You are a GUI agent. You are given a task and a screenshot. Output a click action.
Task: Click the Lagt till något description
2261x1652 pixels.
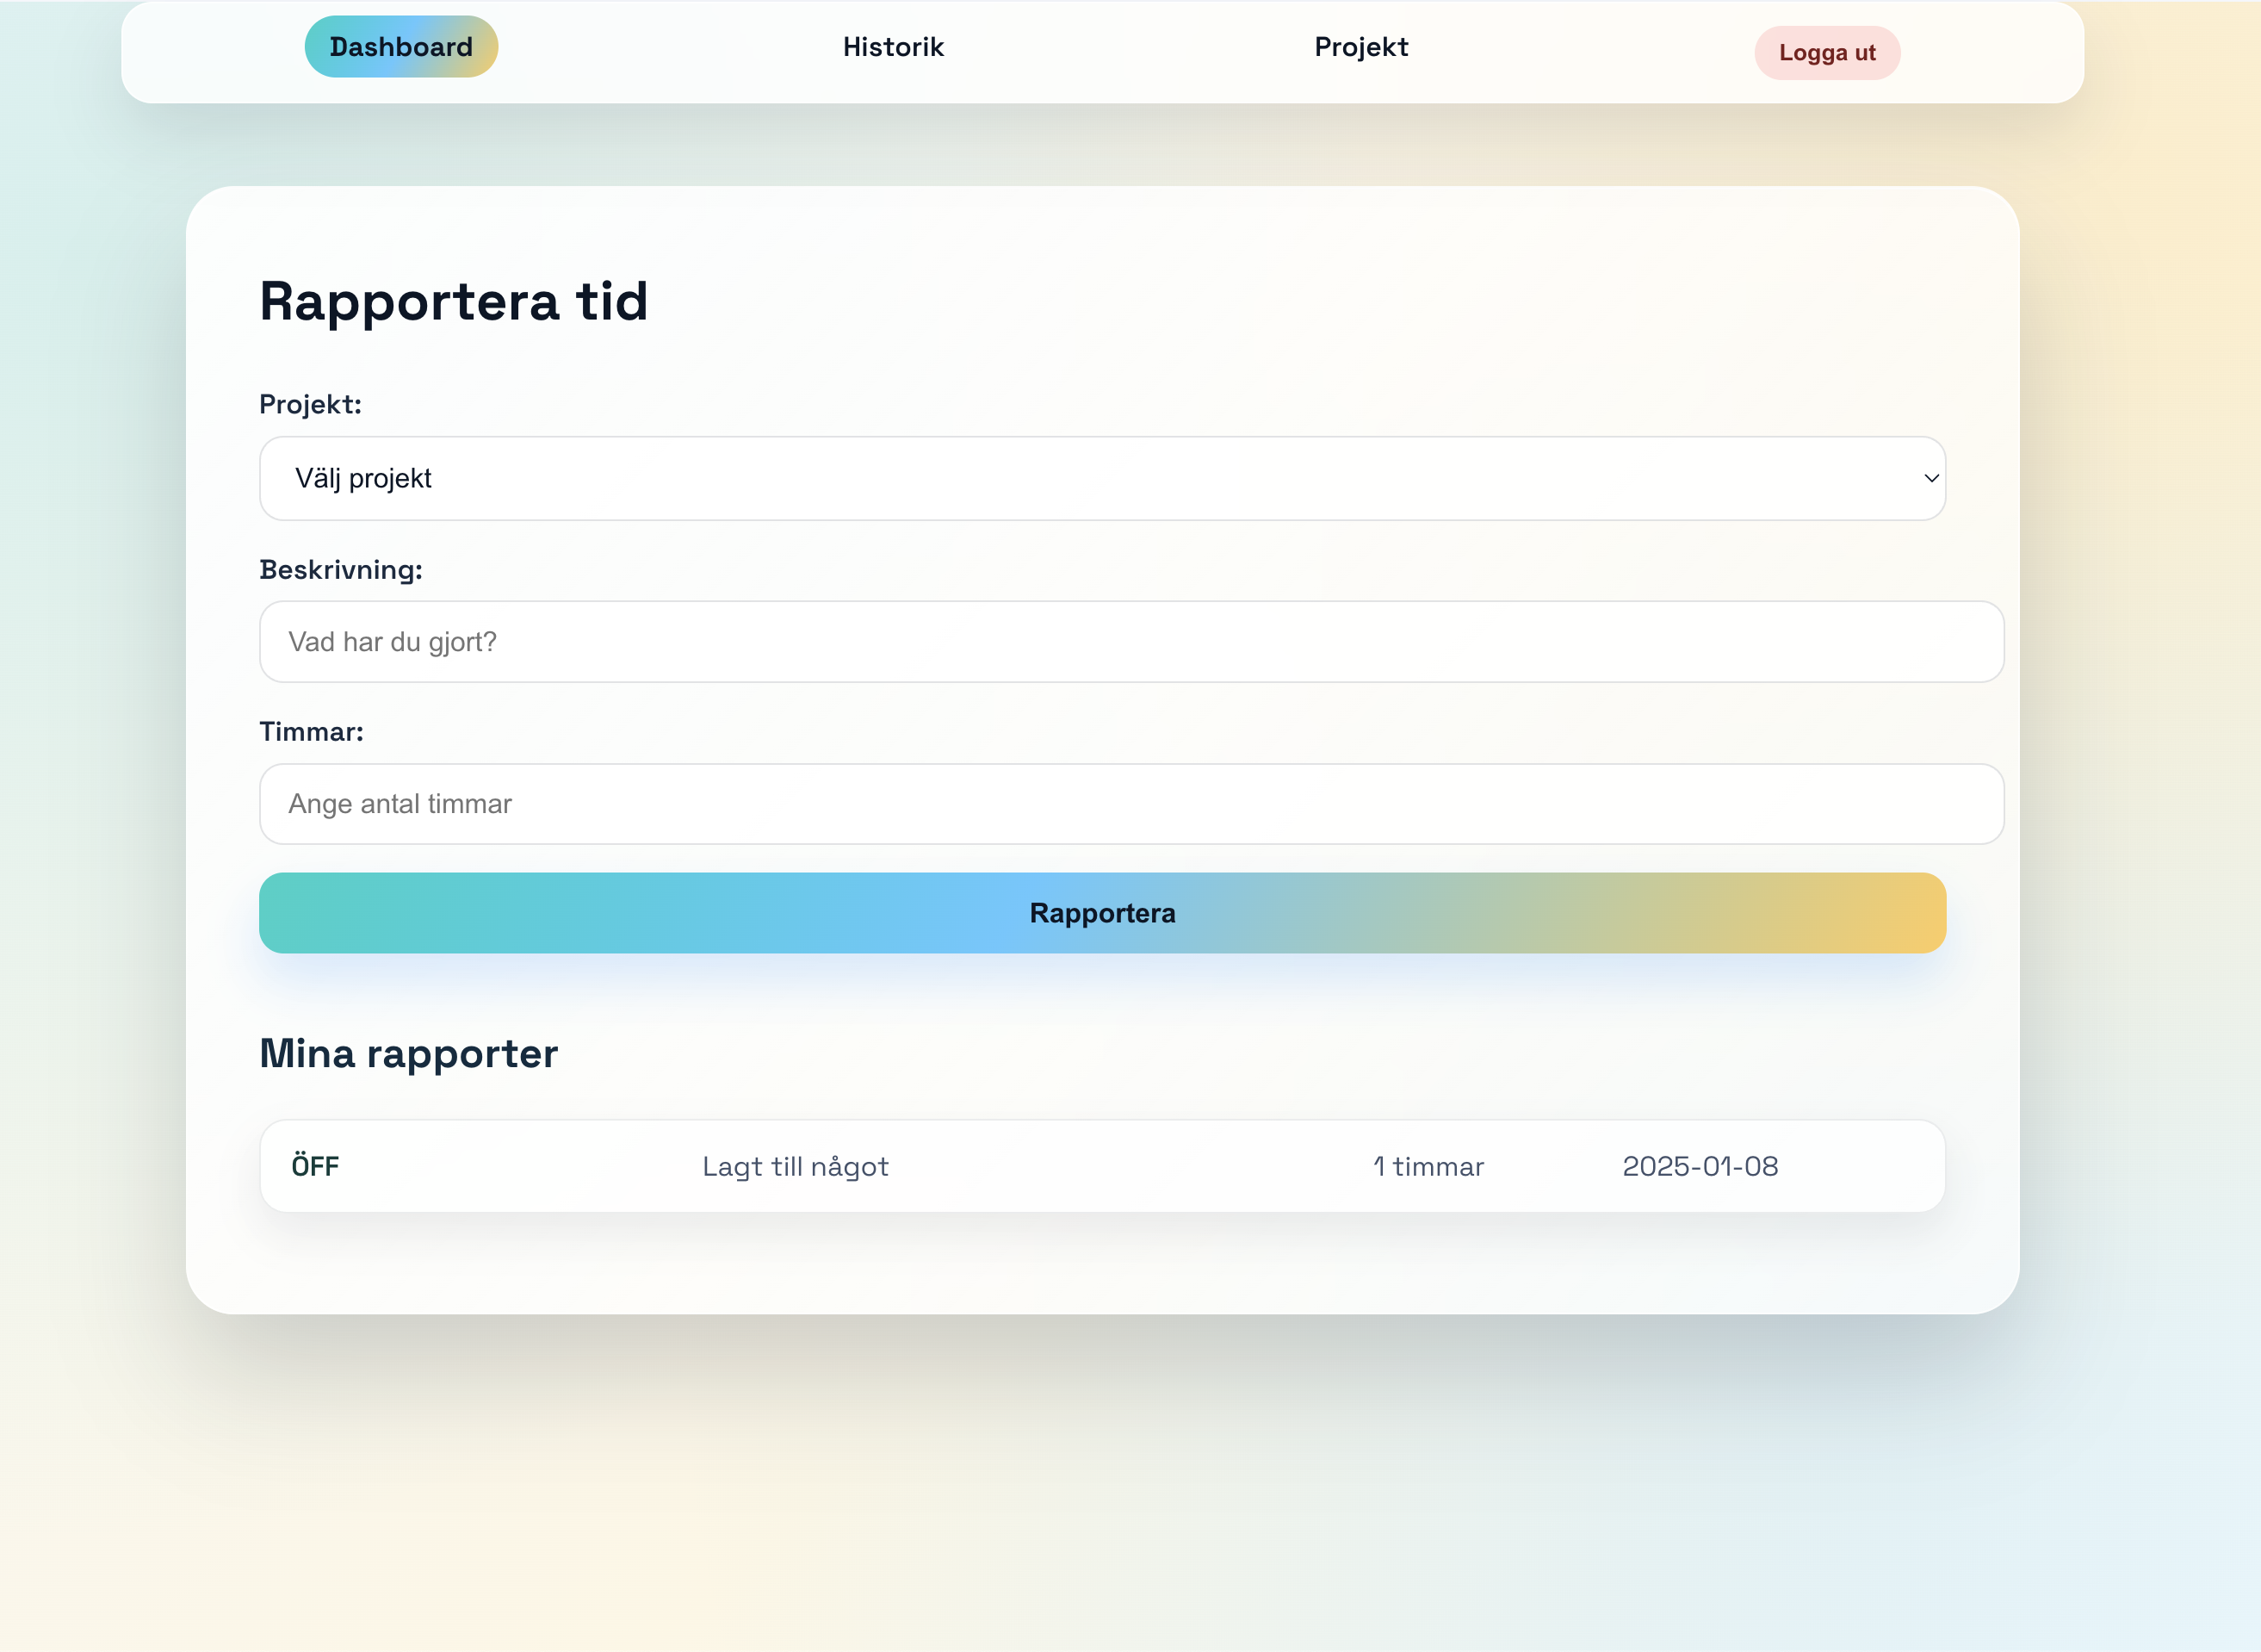795,1166
